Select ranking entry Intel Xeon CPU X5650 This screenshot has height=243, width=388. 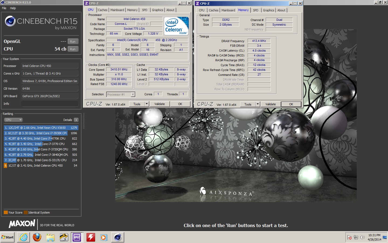41,128
